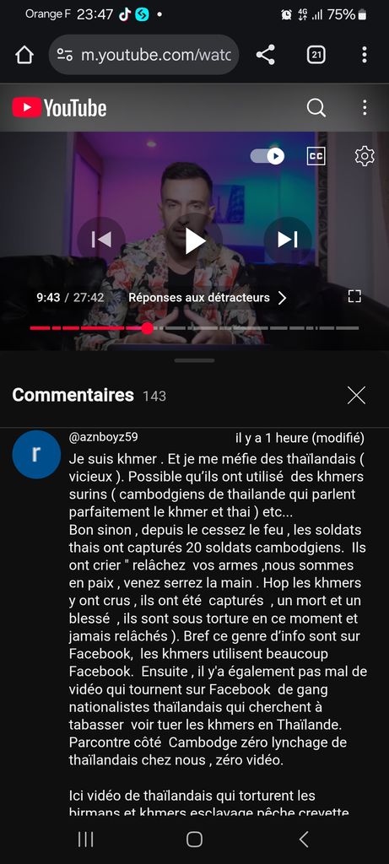Image resolution: width=389 pixels, height=864 pixels.
Task: Open YouTube header three-dot menu
Action: point(365,108)
